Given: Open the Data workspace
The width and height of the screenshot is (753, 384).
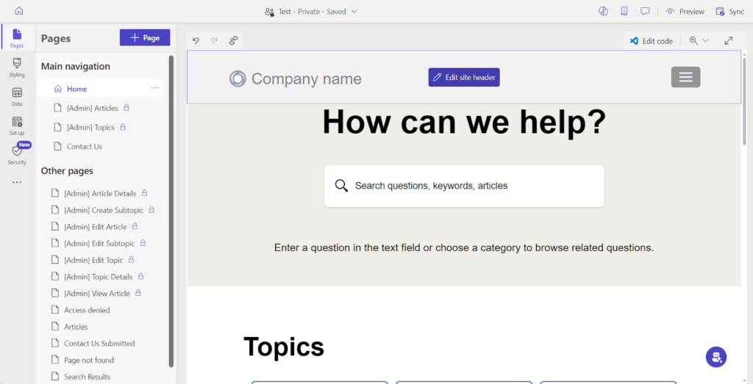Looking at the screenshot, I should (17, 97).
